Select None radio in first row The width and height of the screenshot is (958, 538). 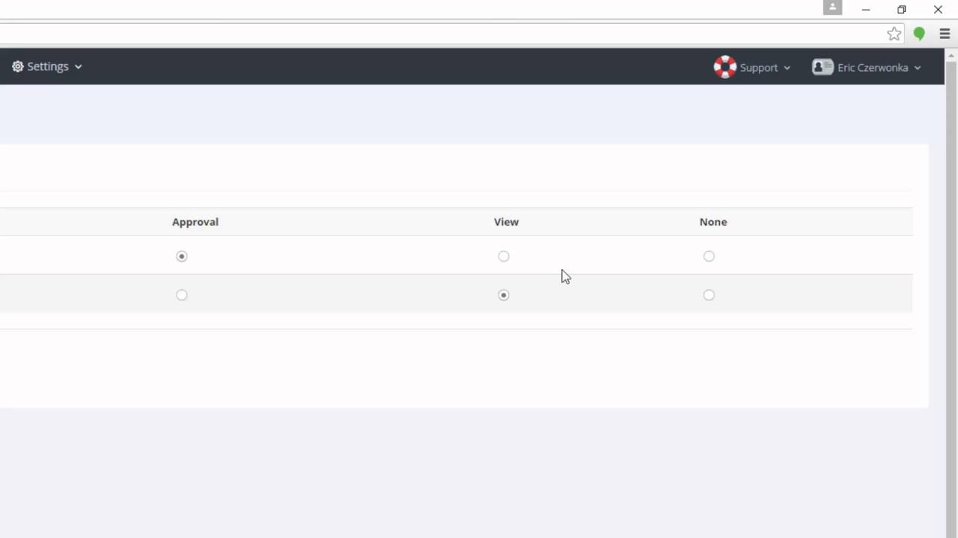709,256
